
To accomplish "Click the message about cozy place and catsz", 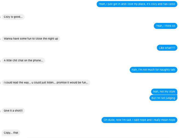I will point(137,4).
